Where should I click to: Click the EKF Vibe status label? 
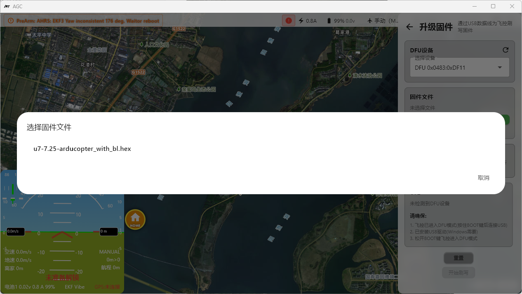(75, 287)
